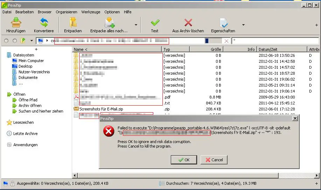The width and height of the screenshot is (321, 190).
Task: Open navigation history dropdown arrow
Action: [x=32, y=41]
